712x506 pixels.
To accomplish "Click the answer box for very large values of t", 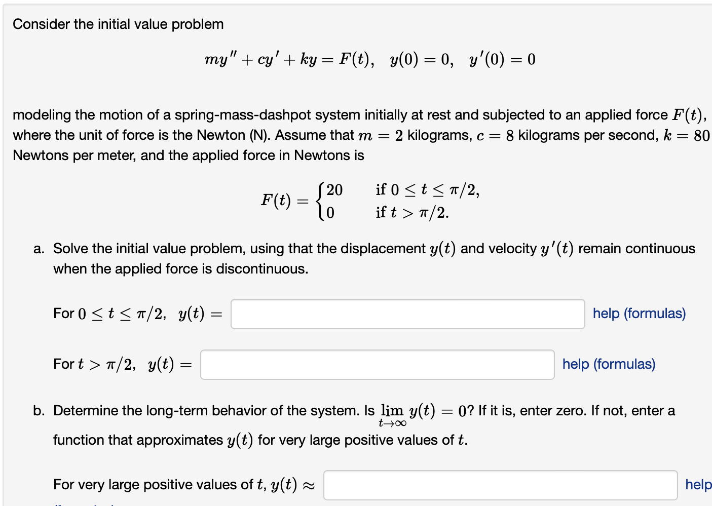I will [501, 485].
